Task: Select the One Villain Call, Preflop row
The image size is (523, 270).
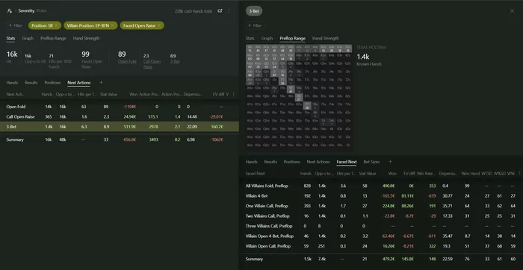Action: coord(381,206)
